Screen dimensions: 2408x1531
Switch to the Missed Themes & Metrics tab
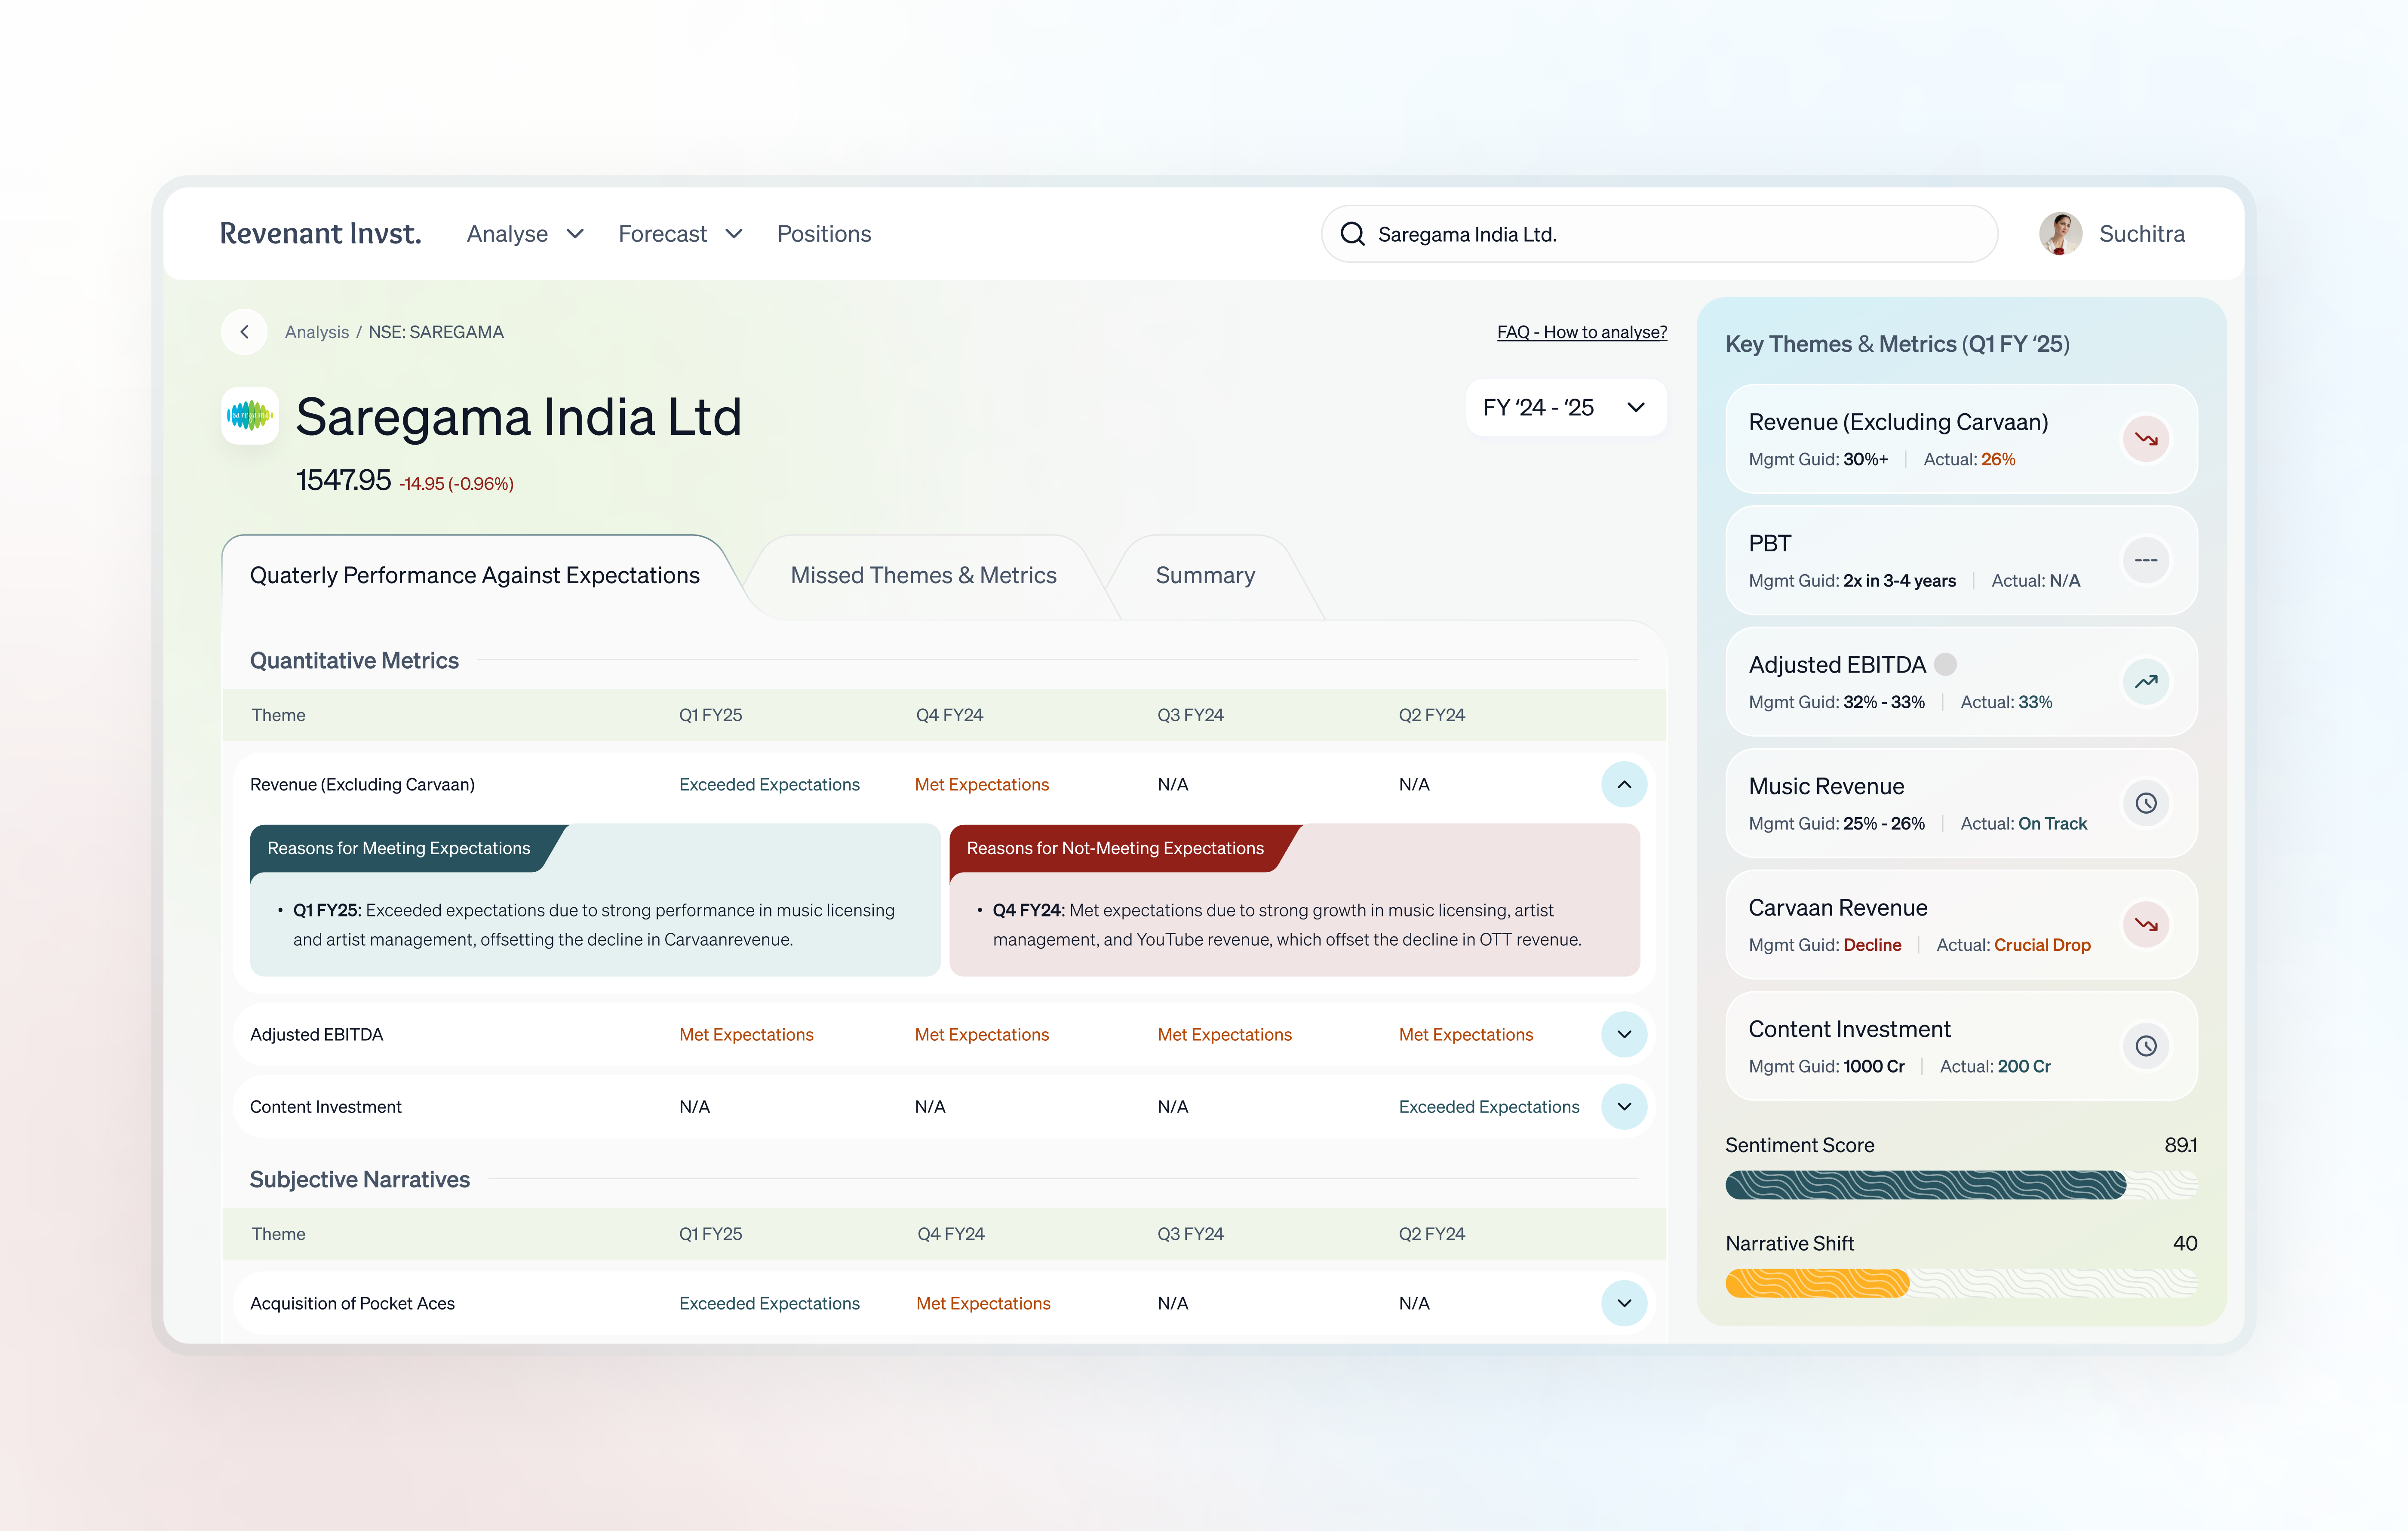point(923,575)
